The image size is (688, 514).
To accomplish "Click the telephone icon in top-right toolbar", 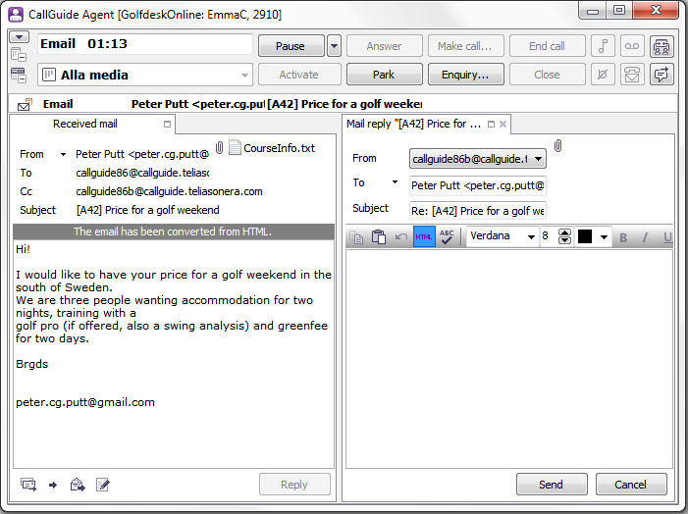I will point(634,75).
